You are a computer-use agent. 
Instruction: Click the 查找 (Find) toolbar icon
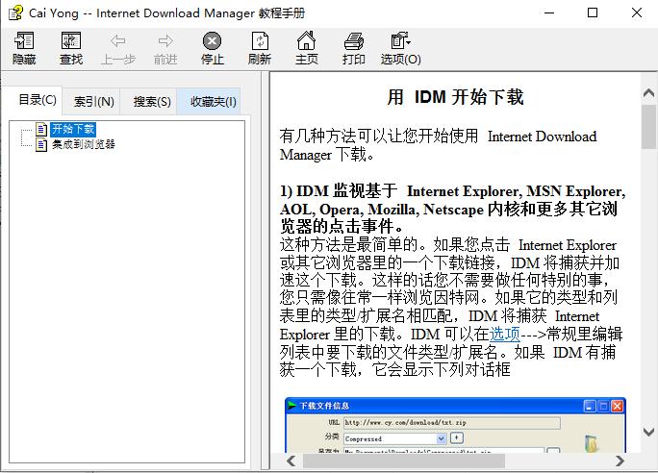point(71,48)
